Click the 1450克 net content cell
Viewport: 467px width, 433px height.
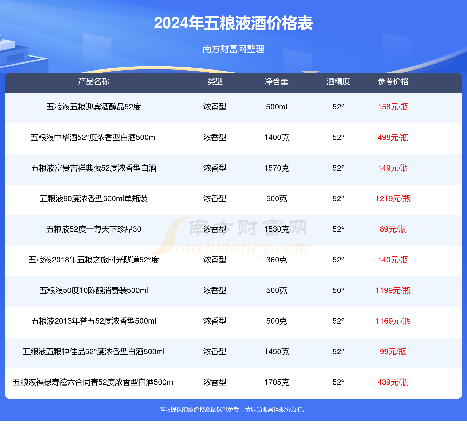[x=277, y=352]
